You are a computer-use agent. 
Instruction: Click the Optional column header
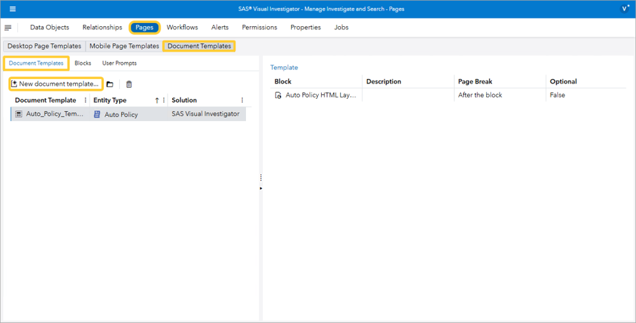(563, 82)
